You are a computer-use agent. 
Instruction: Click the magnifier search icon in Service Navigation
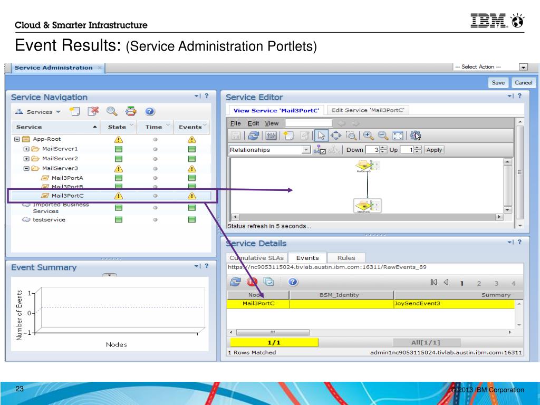[x=112, y=111]
